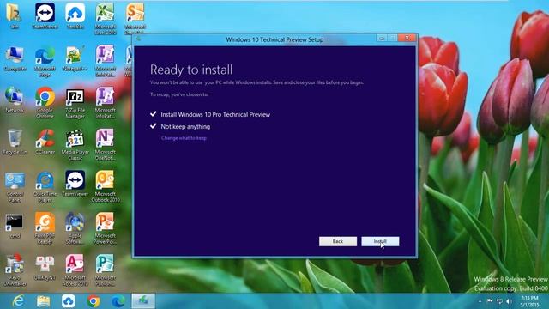Open Microsoft PowerPoint desktop shortcut

point(105,228)
